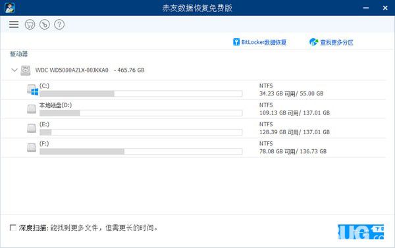Minimize the data recovery window

click(366, 8)
